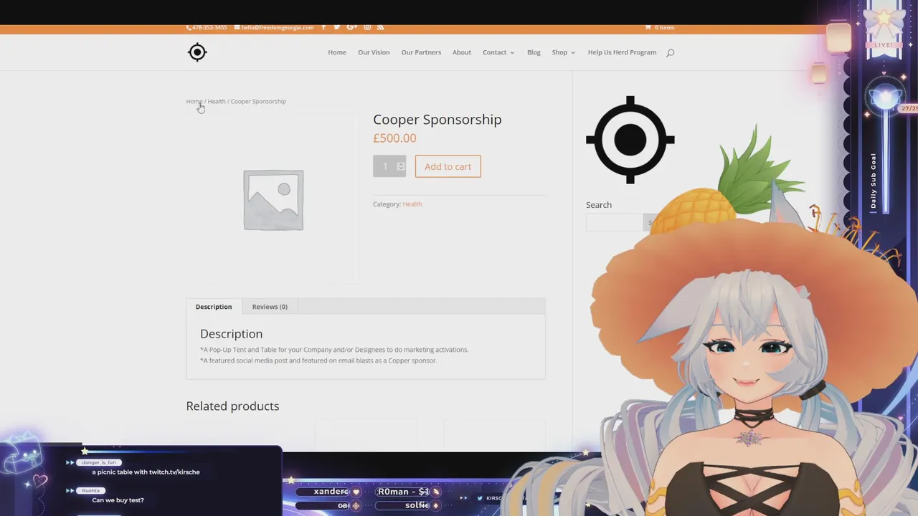Open the Twitter icon in top bar
The image size is (918, 516).
coord(337,27)
